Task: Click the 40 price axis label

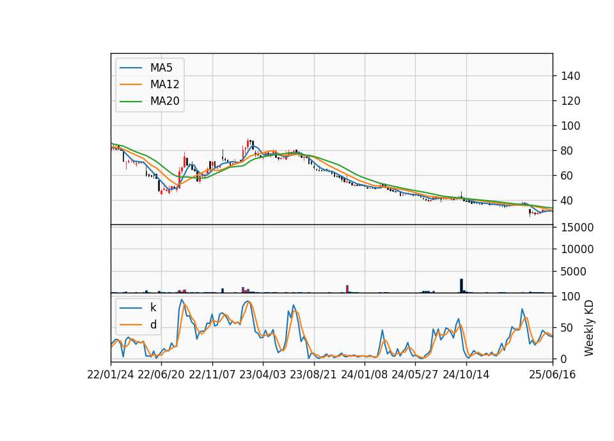Action: 567,201
